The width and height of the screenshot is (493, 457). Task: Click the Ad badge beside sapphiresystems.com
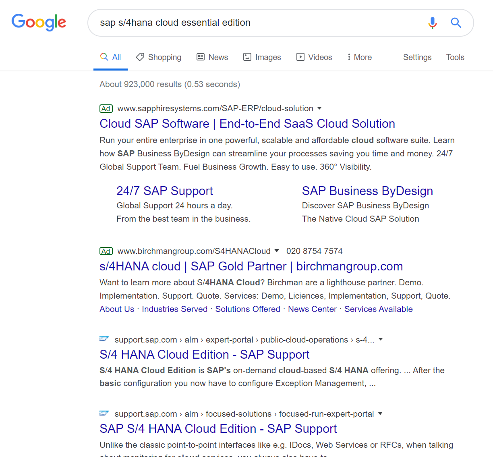click(106, 108)
